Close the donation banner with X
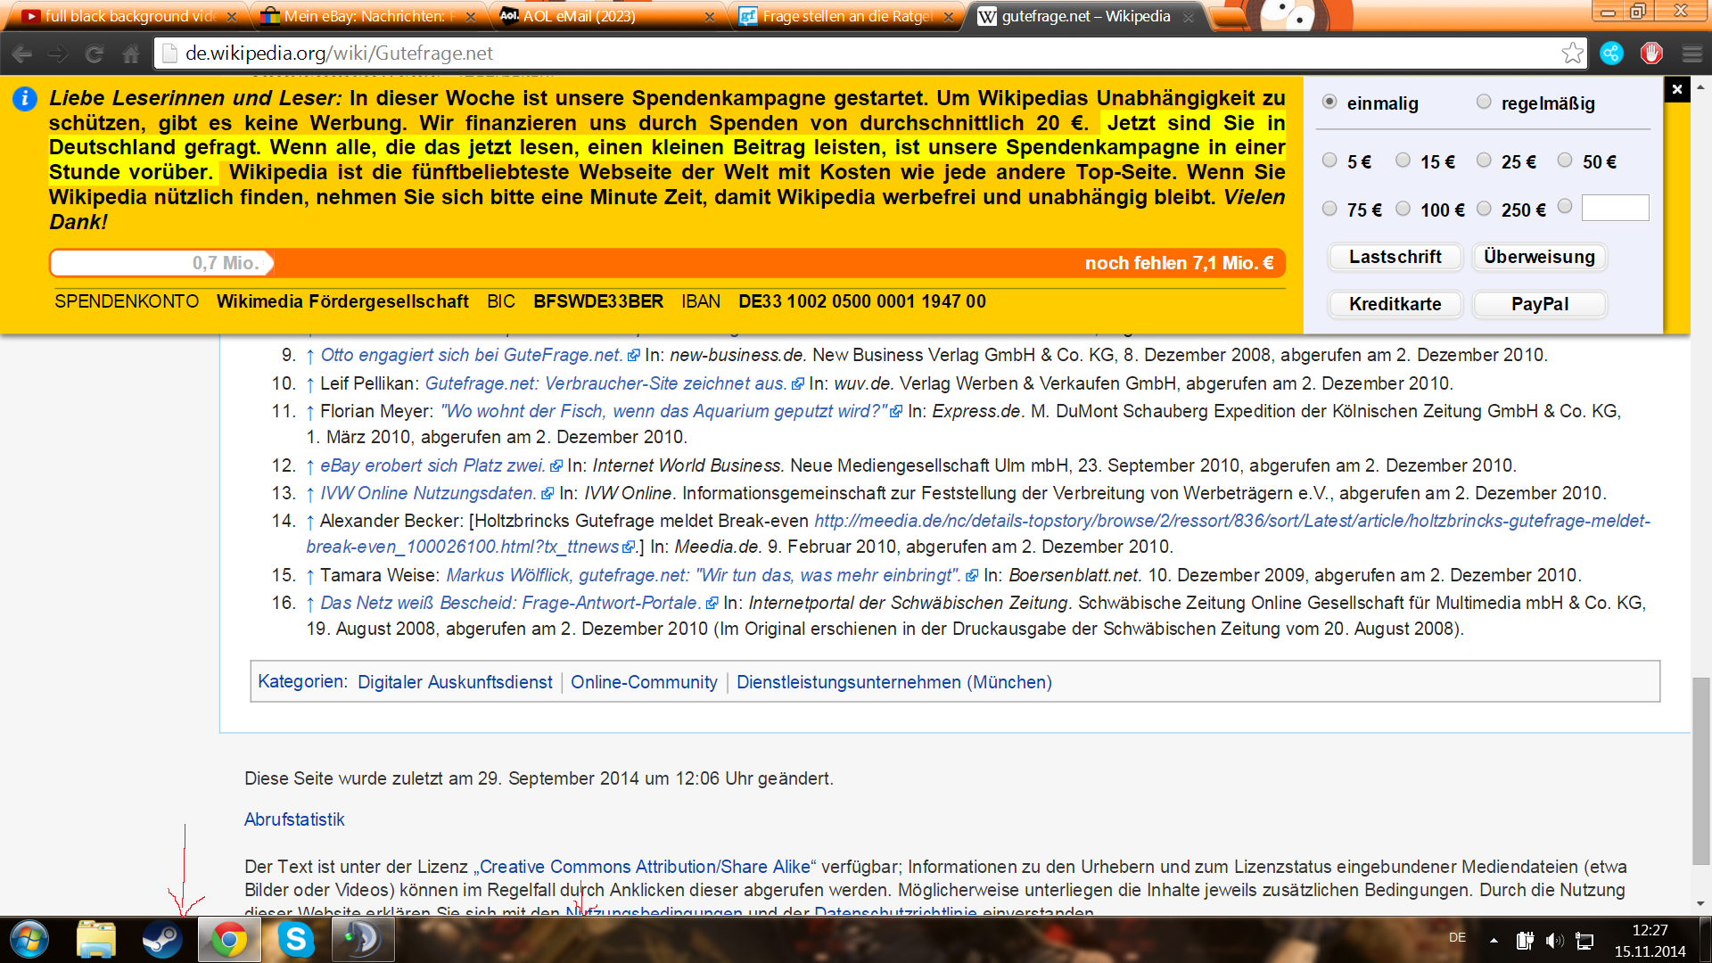1712x963 pixels. (x=1676, y=89)
